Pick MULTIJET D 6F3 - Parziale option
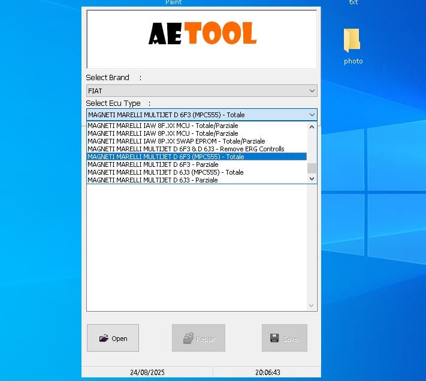This screenshot has width=426, height=381. 197,164
